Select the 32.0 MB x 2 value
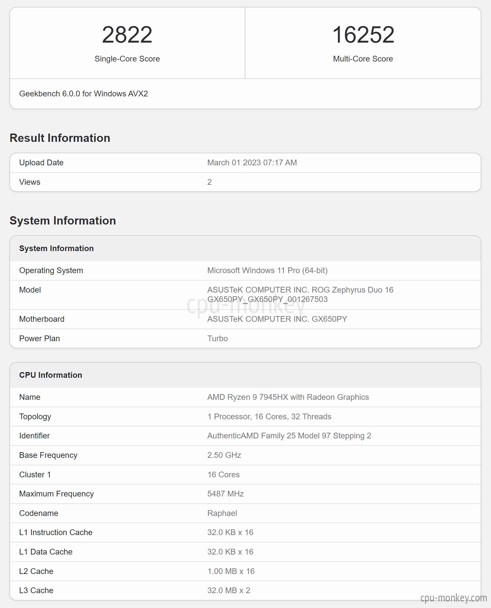Image resolution: width=491 pixels, height=608 pixels. pos(229,591)
